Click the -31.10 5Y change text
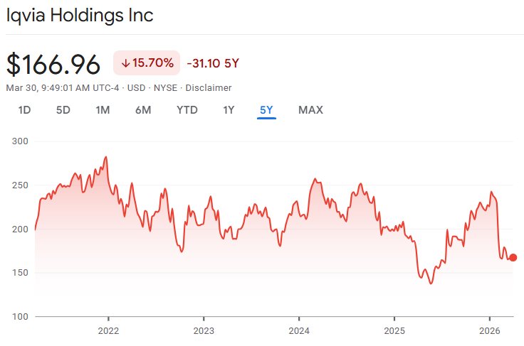The width and height of the screenshot is (524, 346). (x=213, y=63)
